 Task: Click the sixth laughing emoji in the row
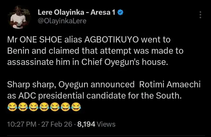click(65, 106)
